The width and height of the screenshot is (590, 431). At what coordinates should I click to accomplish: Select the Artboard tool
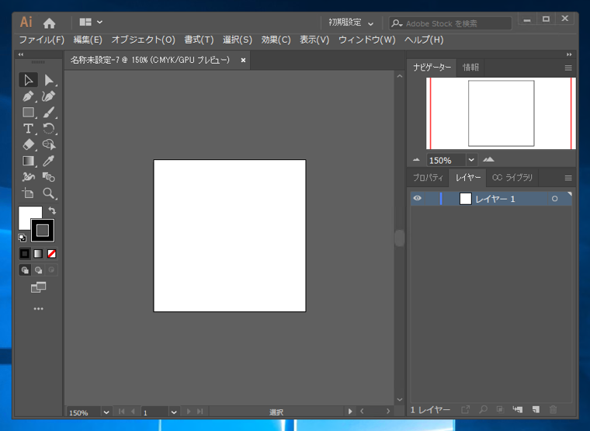28,193
